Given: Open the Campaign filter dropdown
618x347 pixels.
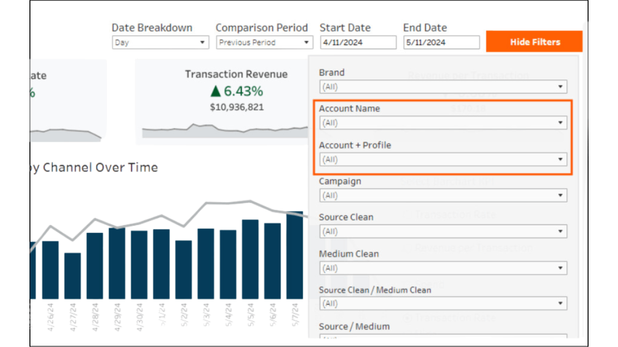Looking at the screenshot, I should pos(443,196).
